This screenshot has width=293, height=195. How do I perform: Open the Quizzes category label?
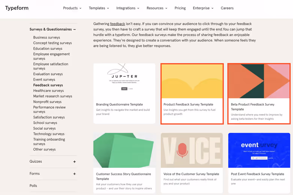36,161
